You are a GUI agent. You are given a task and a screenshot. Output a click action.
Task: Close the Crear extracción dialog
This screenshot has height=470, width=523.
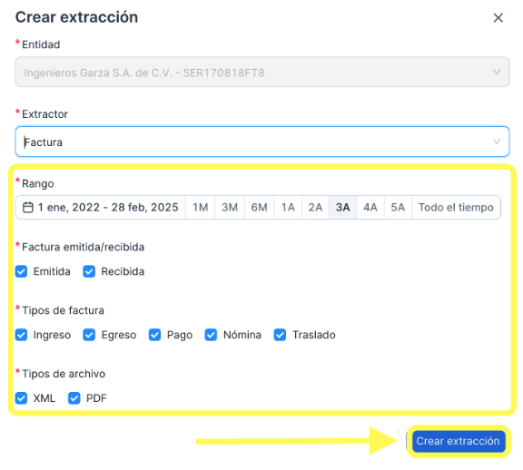point(498,17)
